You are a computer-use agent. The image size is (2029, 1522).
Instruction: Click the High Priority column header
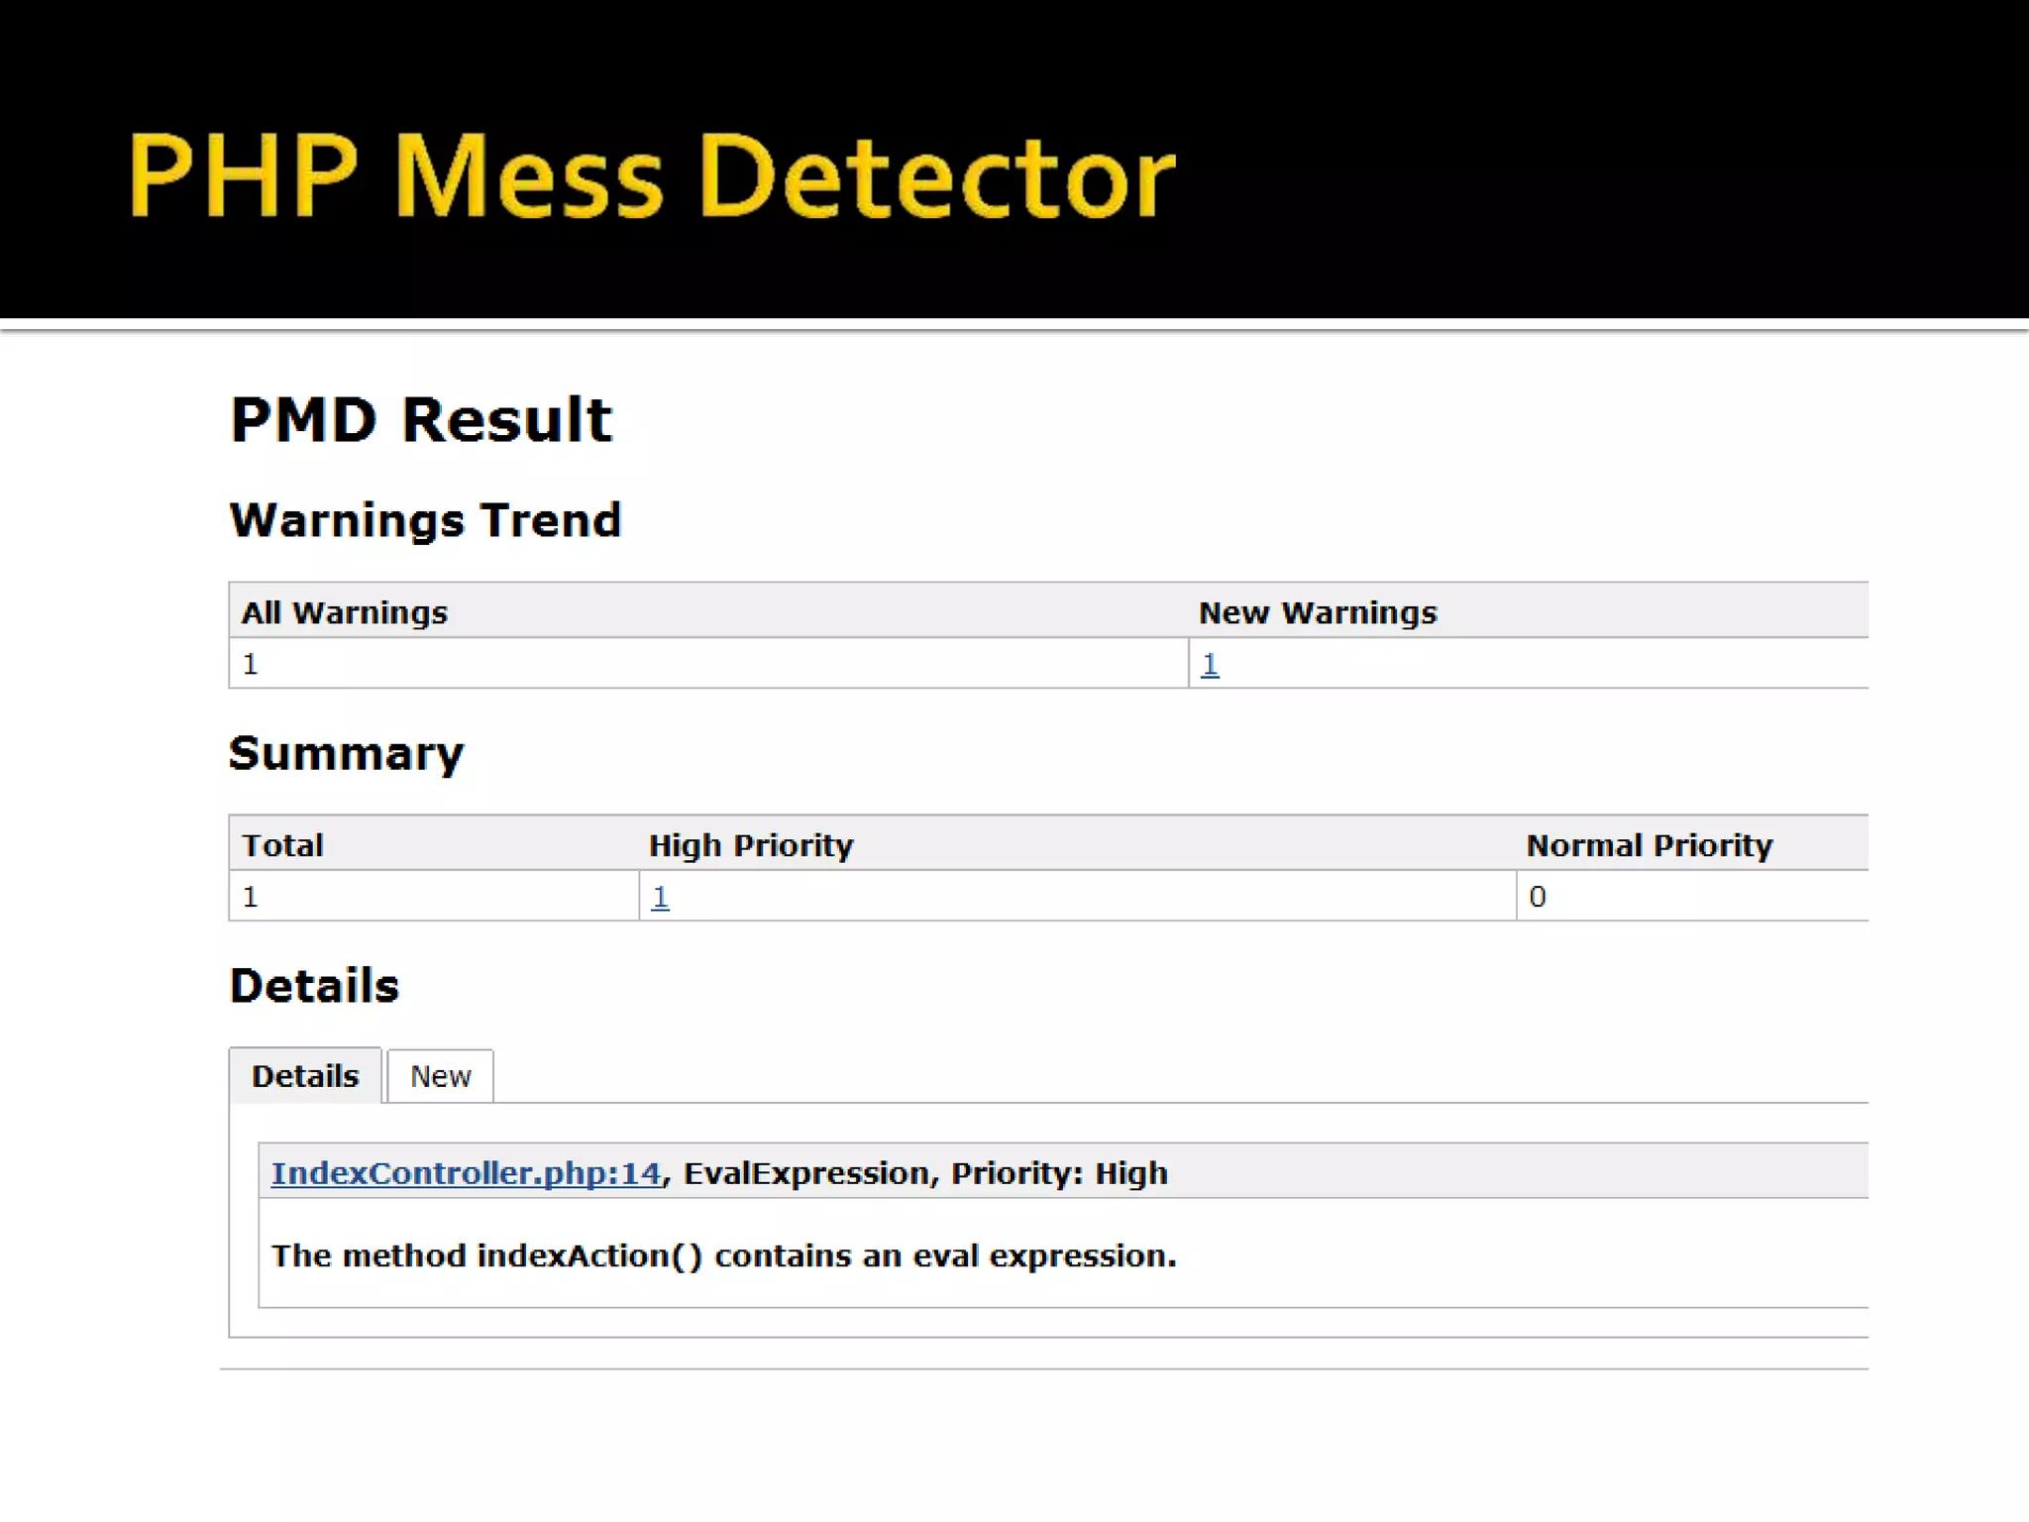point(750,845)
